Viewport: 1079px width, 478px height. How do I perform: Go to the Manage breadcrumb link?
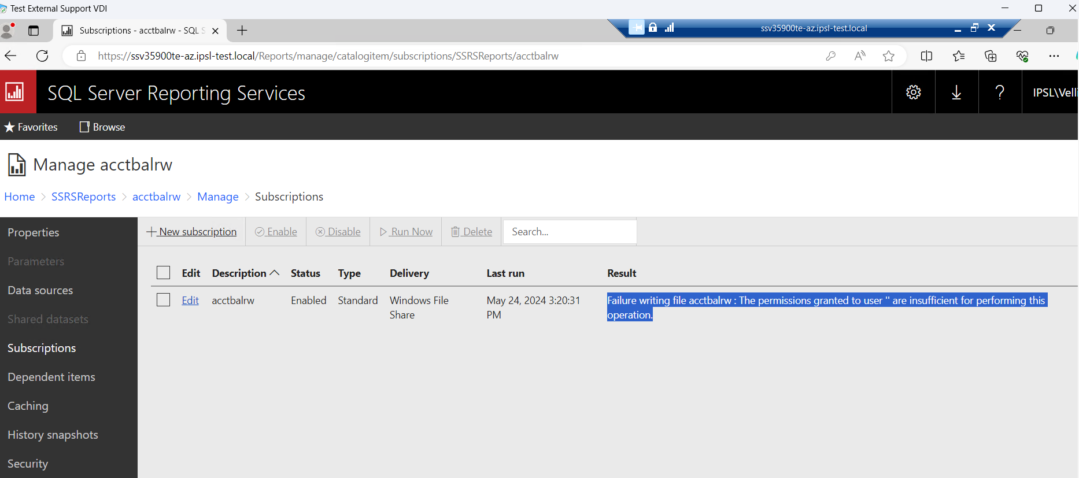(x=218, y=197)
